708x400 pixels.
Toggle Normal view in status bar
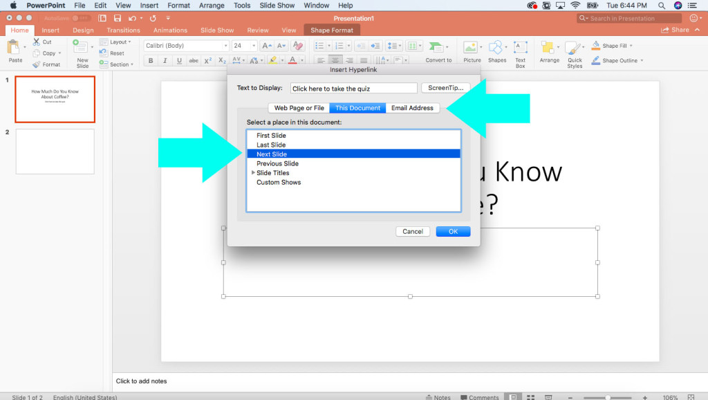(514, 397)
